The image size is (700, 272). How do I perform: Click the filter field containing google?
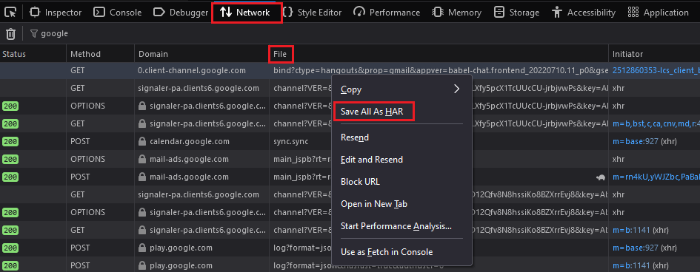click(50, 33)
